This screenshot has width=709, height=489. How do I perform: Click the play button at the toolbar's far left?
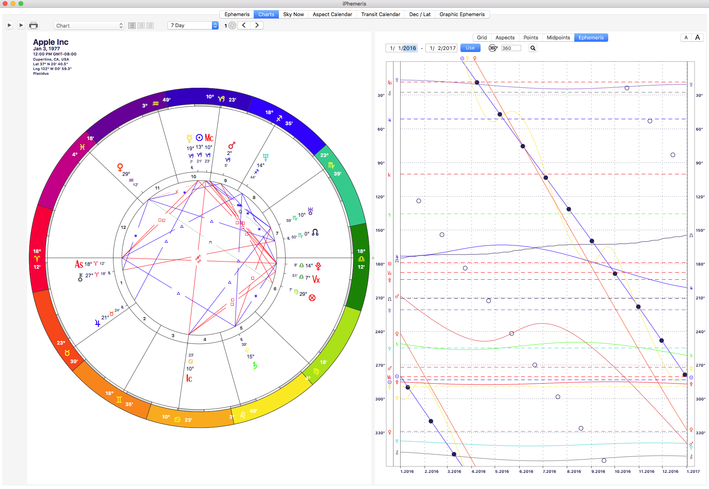click(9, 25)
